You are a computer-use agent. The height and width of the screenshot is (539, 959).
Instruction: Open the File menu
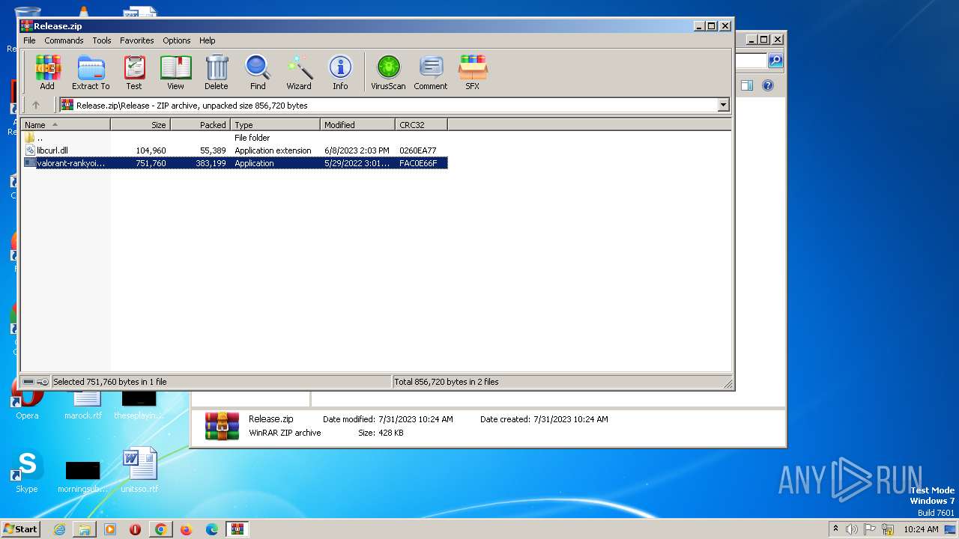pyautogui.click(x=29, y=40)
